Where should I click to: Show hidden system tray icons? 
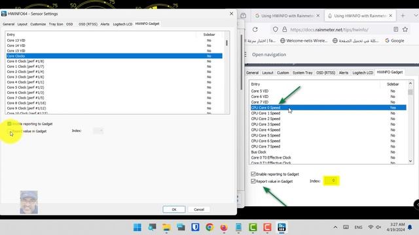click(x=335, y=227)
